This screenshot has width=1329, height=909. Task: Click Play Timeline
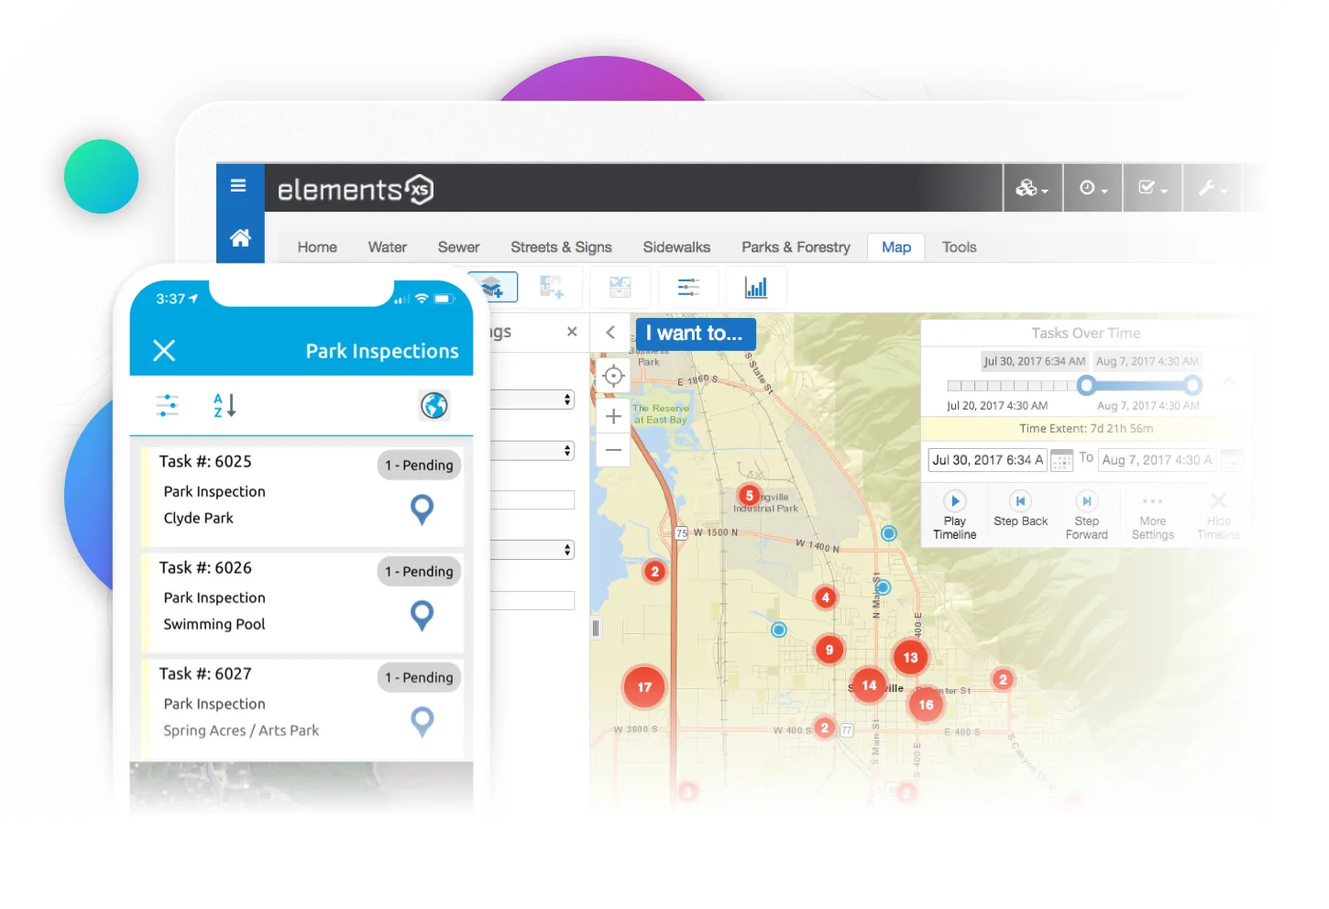click(954, 515)
